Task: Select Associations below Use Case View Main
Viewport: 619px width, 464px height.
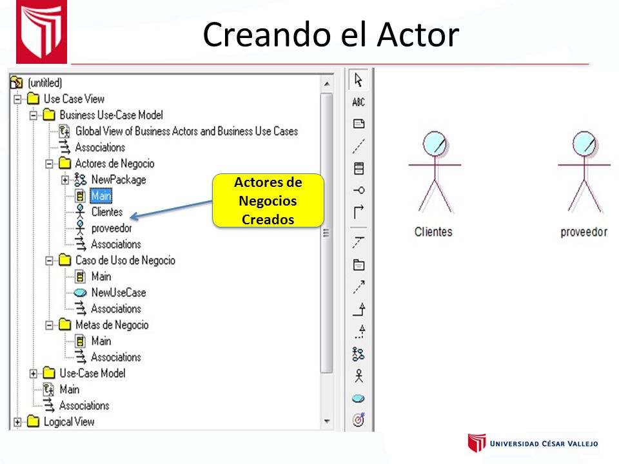Action: (x=84, y=405)
